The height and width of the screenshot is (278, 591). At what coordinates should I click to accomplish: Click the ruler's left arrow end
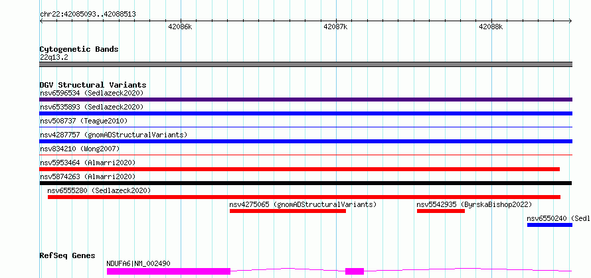pos(41,21)
